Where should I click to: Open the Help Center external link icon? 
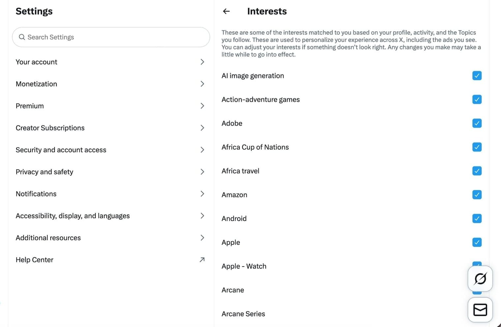[202, 260]
